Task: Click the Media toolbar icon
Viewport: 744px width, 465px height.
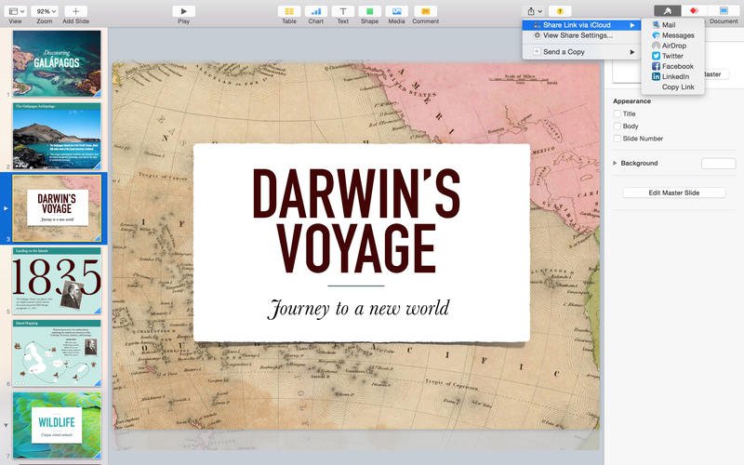Action: [x=396, y=10]
